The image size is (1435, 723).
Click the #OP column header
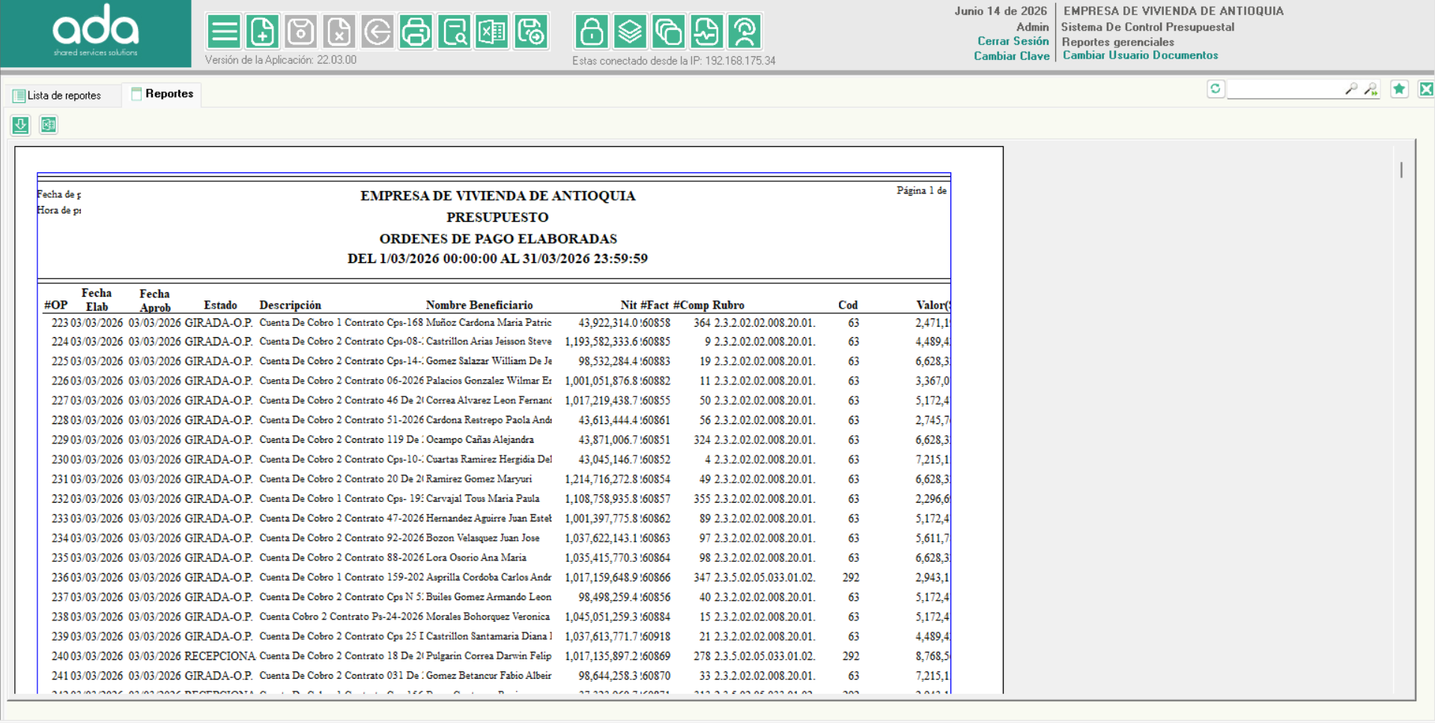point(55,305)
